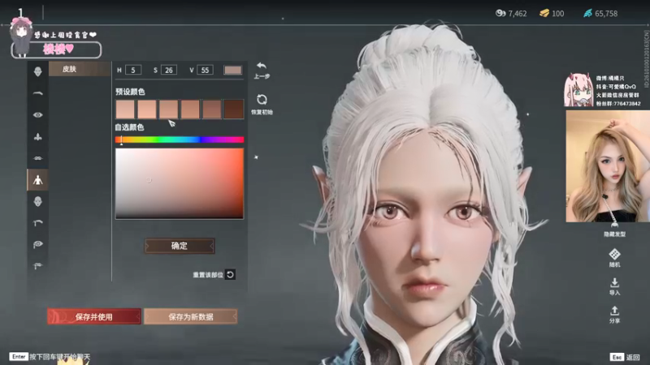Click 保存为新数据 to save new data

(x=191, y=316)
